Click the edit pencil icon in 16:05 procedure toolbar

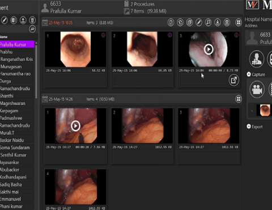199,23
